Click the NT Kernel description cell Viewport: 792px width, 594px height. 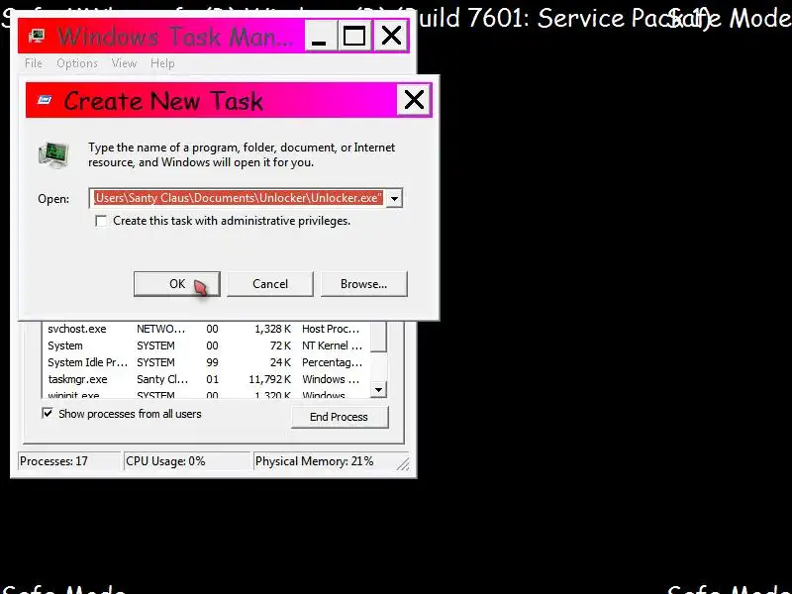(x=332, y=346)
